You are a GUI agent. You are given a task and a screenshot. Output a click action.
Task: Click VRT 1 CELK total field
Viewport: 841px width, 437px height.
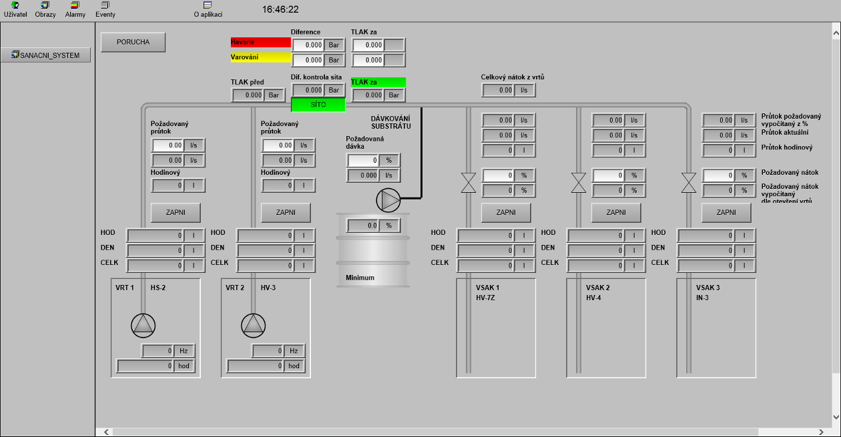coord(156,266)
